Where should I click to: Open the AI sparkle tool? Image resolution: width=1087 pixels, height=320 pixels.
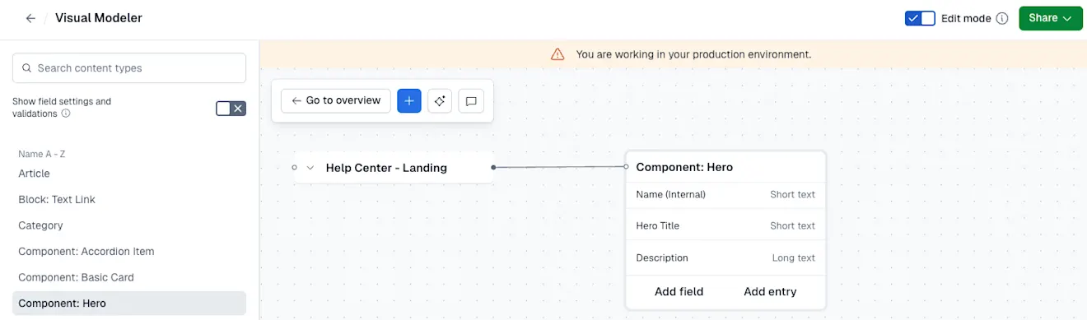click(x=440, y=100)
